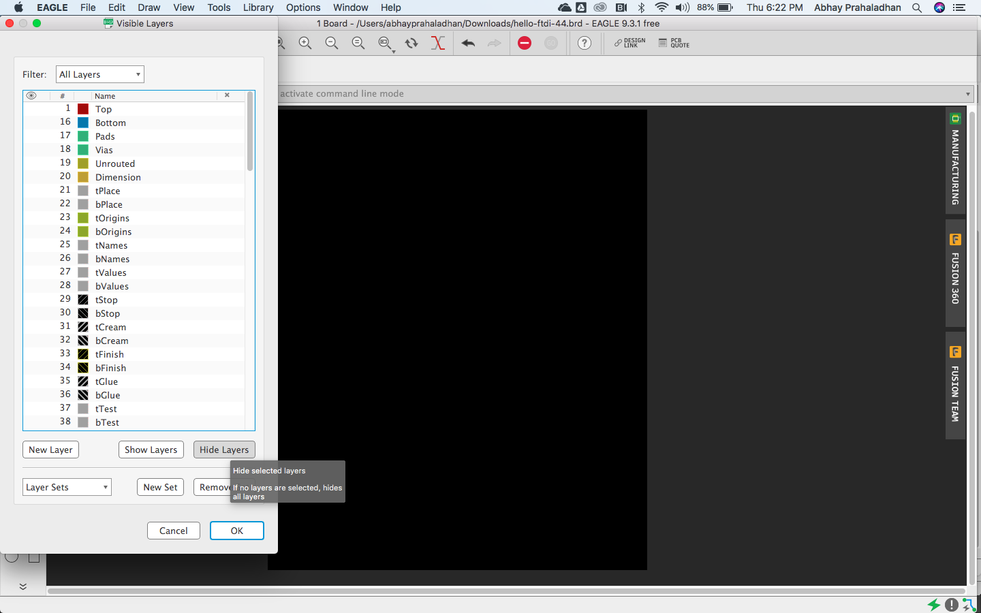Open the Notification Center list icon
981x613 pixels.
tap(959, 7)
